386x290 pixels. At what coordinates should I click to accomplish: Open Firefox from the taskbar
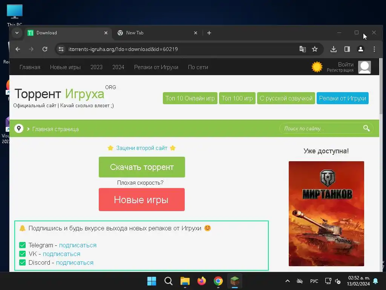click(202, 281)
